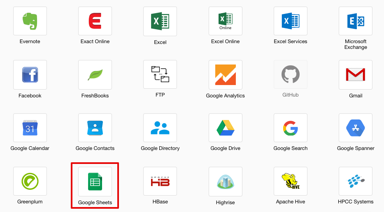Click the FTP text label
The width and height of the screenshot is (384, 212).
click(160, 95)
